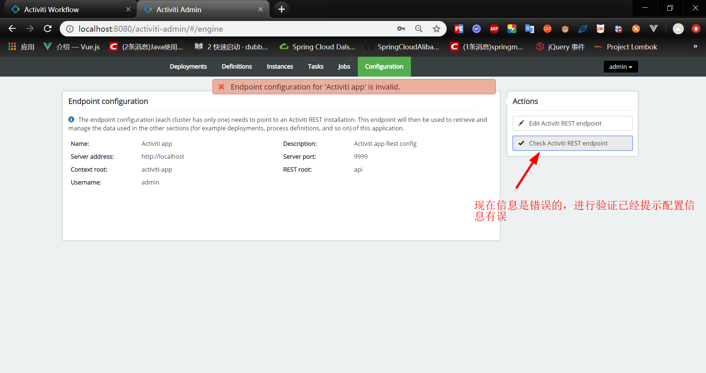Open the Adblock Plus extension icon
Image resolution: width=706 pixels, height=373 pixels.
[x=494, y=29]
